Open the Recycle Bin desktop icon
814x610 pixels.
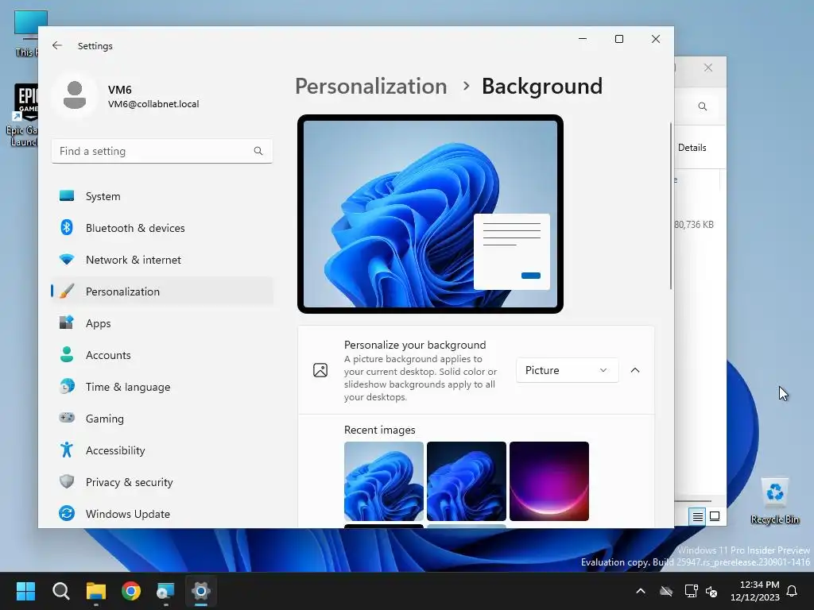774,500
